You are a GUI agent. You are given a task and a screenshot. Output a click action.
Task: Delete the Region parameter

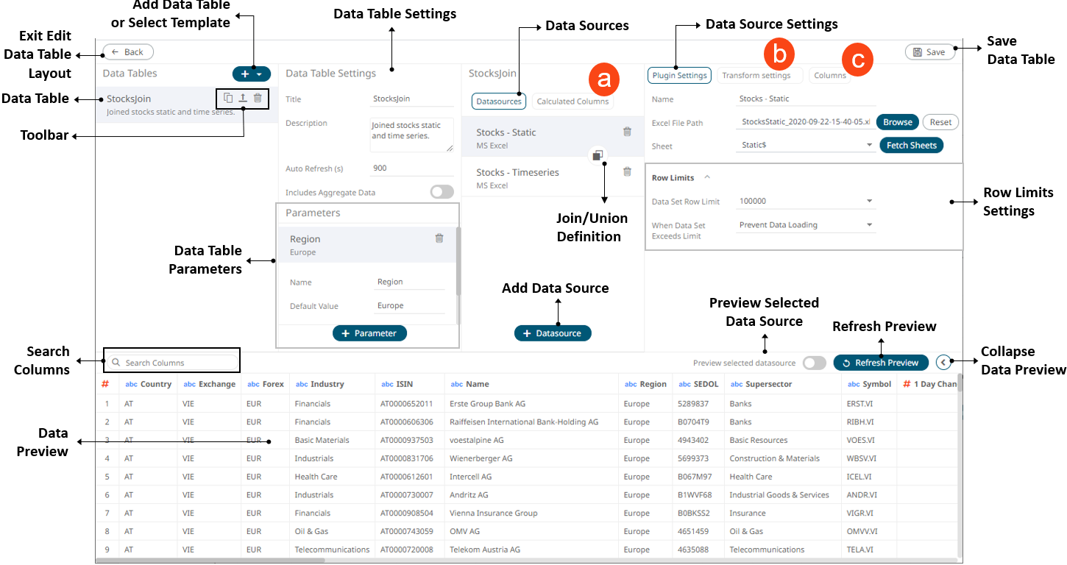(x=439, y=238)
